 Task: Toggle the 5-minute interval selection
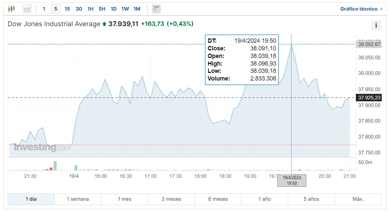55,9
